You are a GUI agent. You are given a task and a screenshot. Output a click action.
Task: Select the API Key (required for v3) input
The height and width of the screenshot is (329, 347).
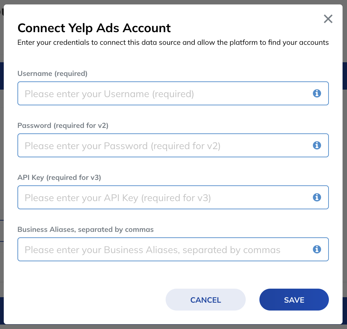pos(173,197)
